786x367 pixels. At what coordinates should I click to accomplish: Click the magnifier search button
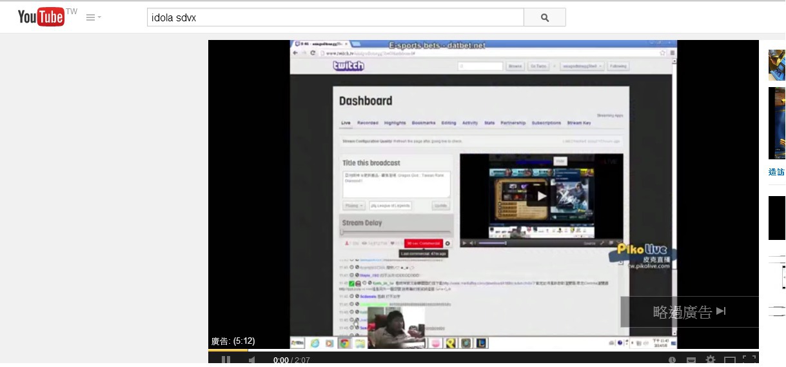click(545, 17)
